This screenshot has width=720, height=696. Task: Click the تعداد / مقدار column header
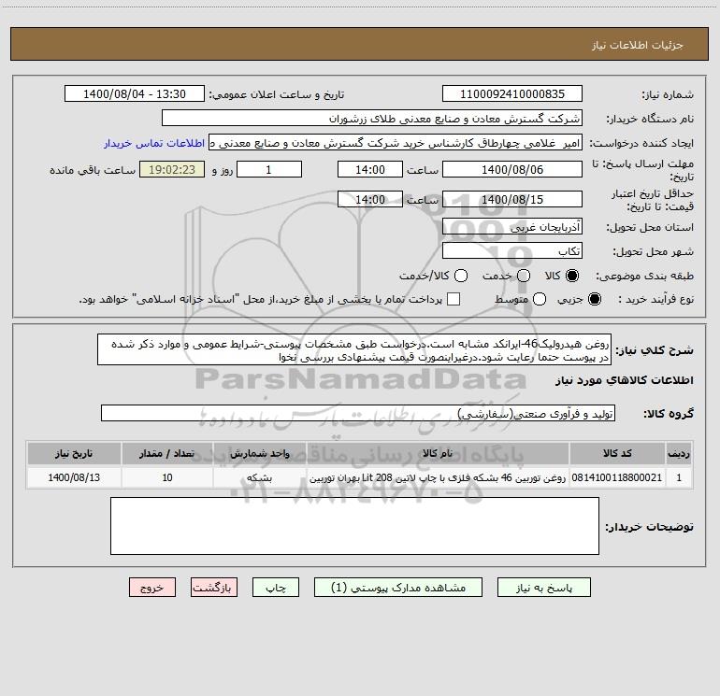point(167,453)
